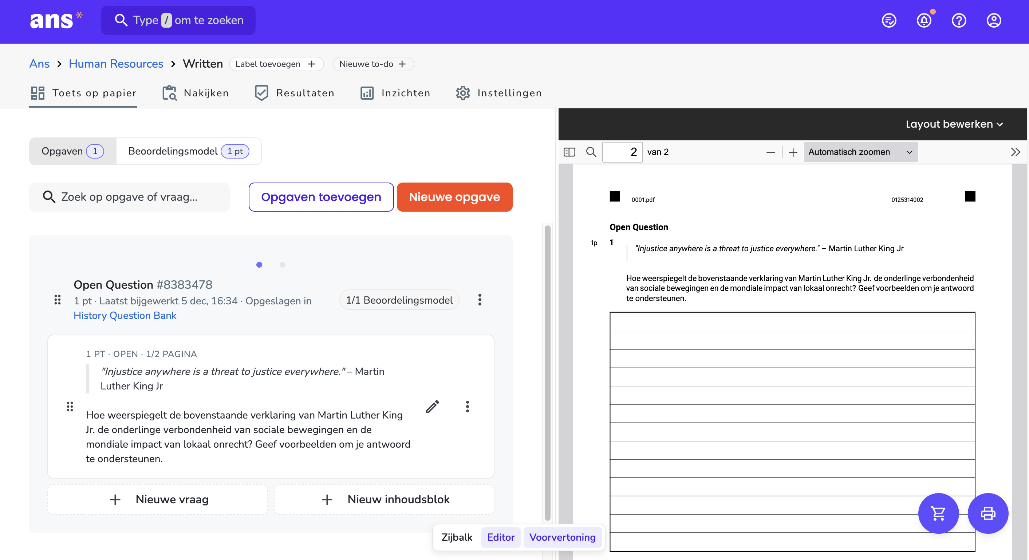Viewport: 1029px width, 560px height.
Task: Open the checklist messages icon in header
Action: 889,20
